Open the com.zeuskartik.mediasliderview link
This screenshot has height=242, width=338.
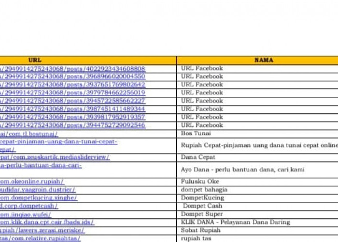coord(55,157)
